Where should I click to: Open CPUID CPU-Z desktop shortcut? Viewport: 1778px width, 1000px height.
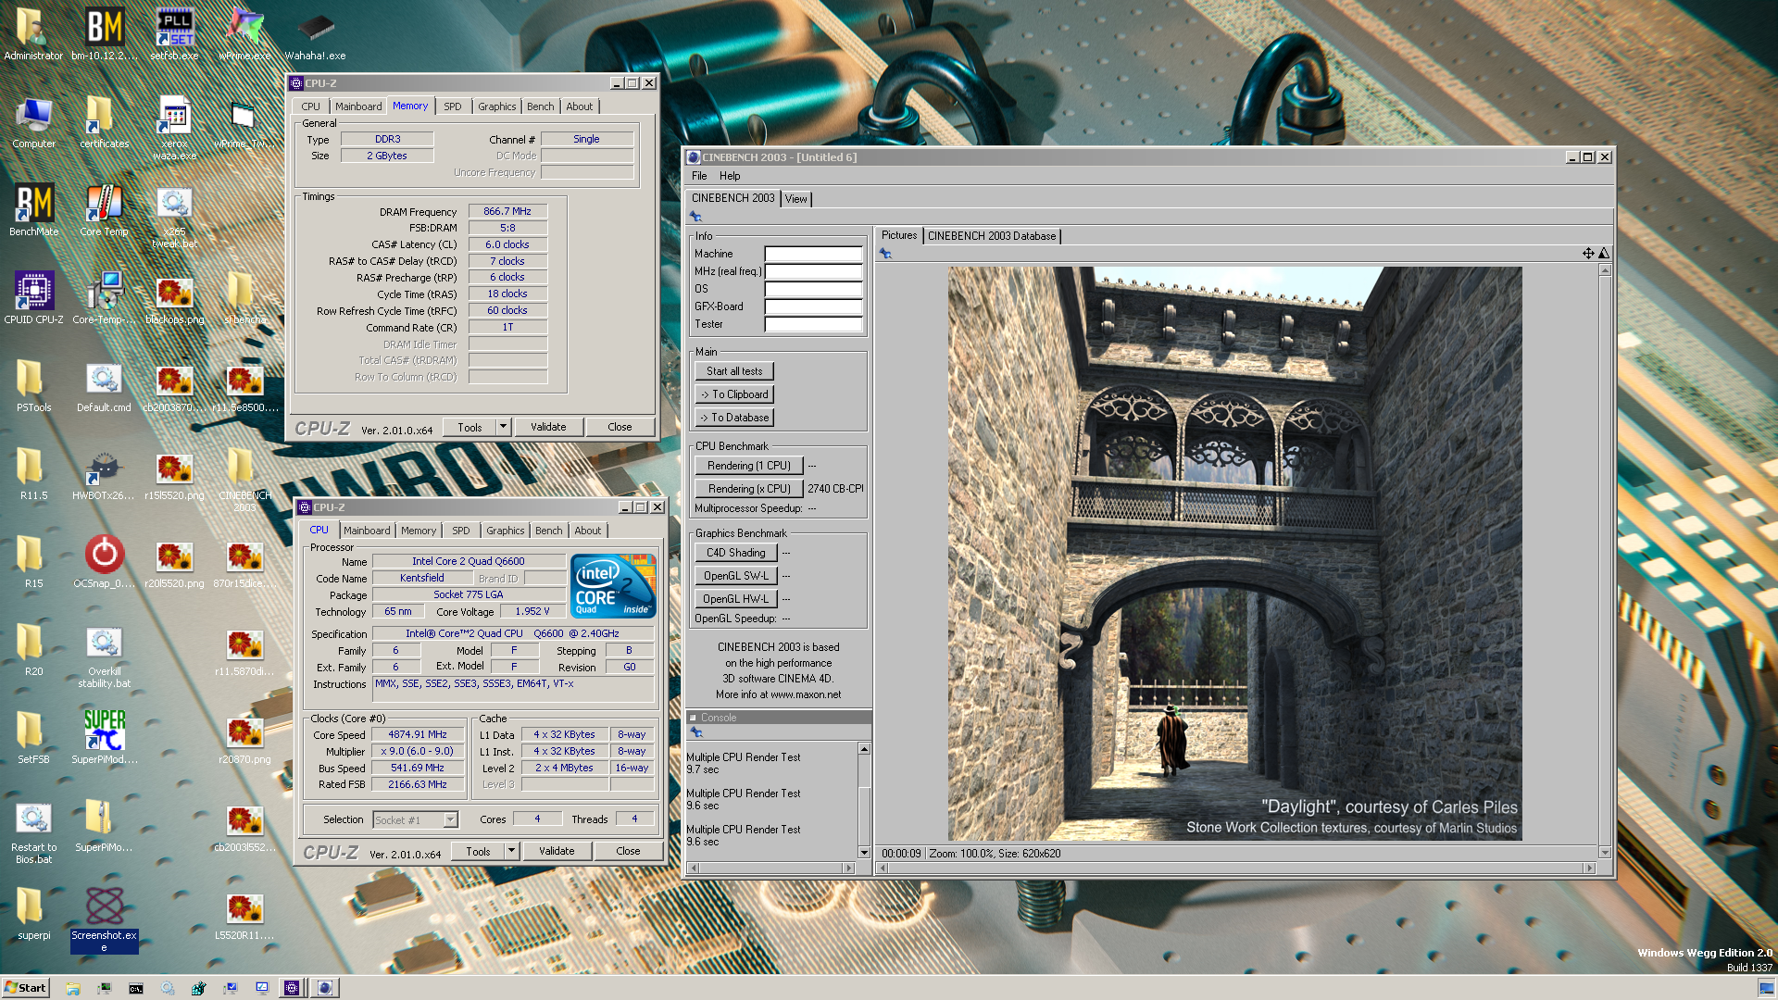coord(34,296)
